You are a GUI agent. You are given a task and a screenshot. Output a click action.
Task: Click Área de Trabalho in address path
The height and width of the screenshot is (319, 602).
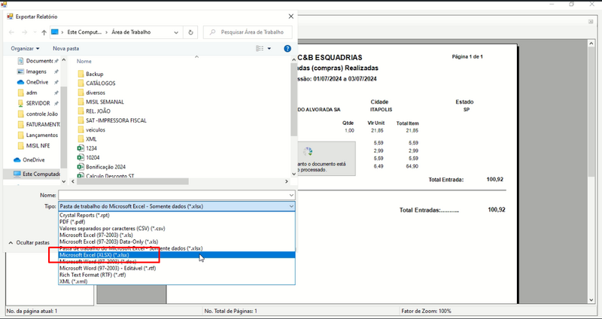coord(131,32)
